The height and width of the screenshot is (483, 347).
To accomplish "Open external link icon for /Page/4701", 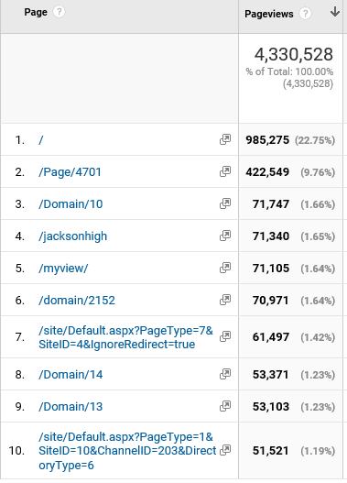I will pos(225,171).
